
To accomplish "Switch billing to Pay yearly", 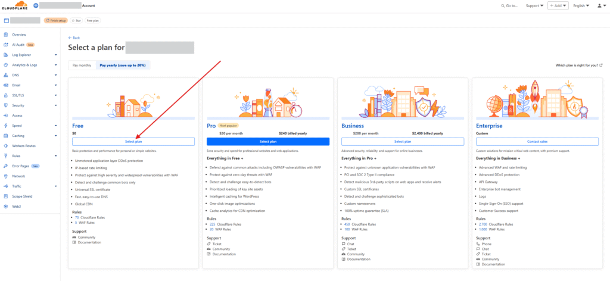I will [123, 65].
